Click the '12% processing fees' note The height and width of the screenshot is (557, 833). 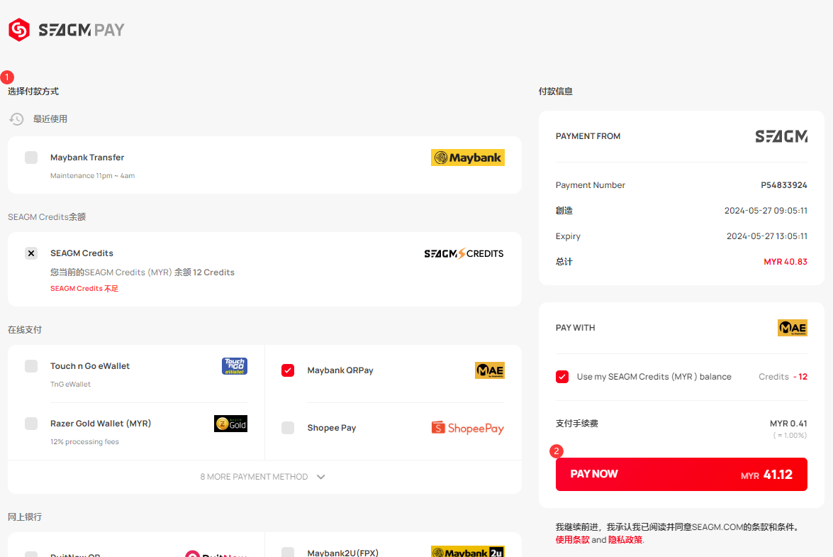[84, 441]
